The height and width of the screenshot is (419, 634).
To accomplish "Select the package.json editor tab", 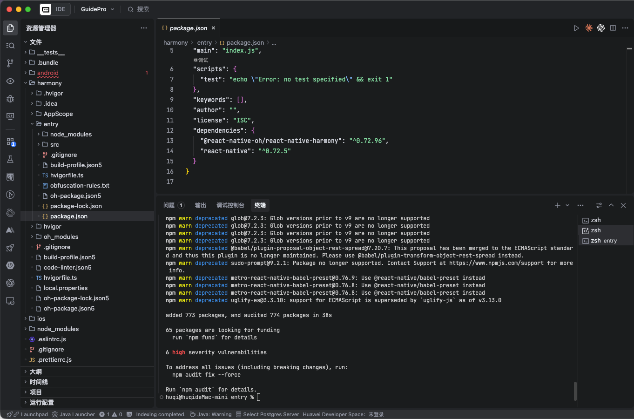I will tap(189, 28).
